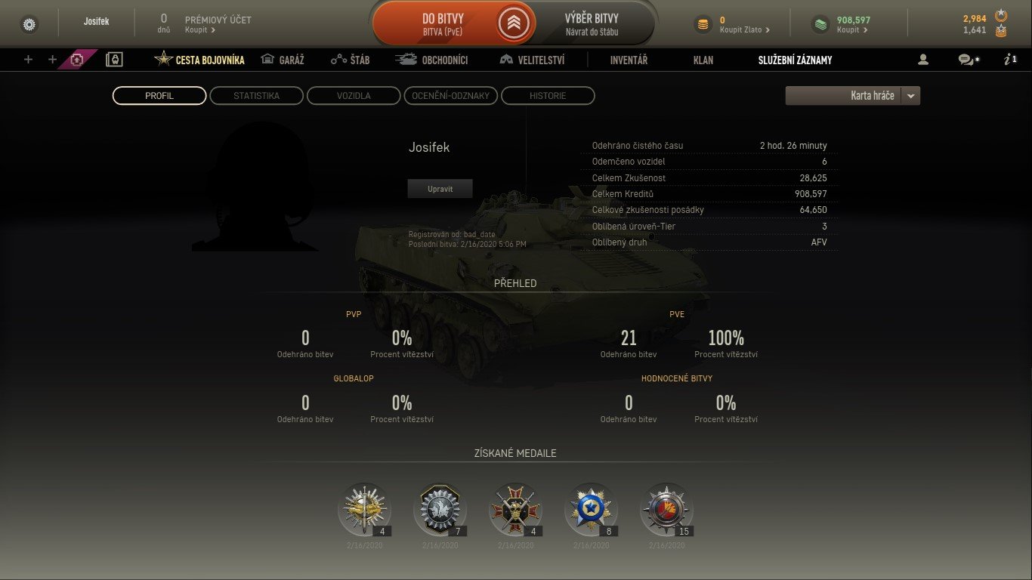Click the info notifications icon
This screenshot has width=1032, height=580.
[x=1010, y=60]
